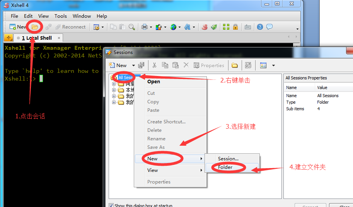The width and height of the screenshot is (353, 207).
Task: Open the File menu
Action: 14,16
